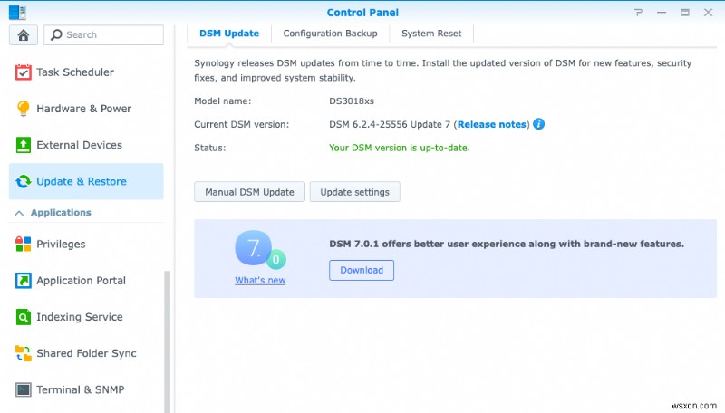
Task: Click the Hardware & Power bulb icon
Action: click(x=24, y=109)
